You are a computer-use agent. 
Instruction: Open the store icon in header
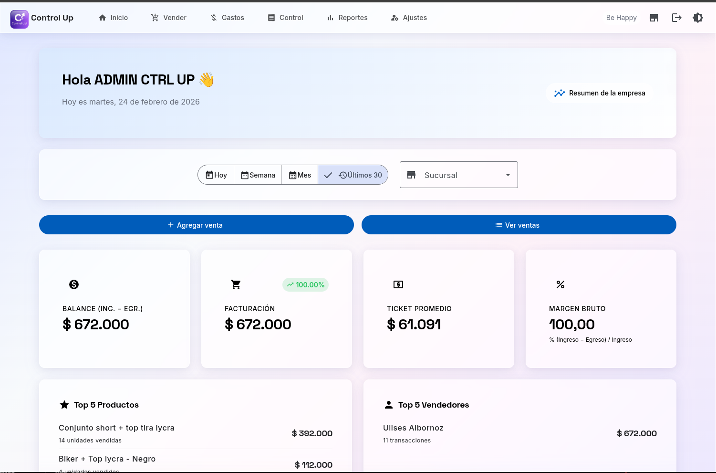[x=654, y=18]
